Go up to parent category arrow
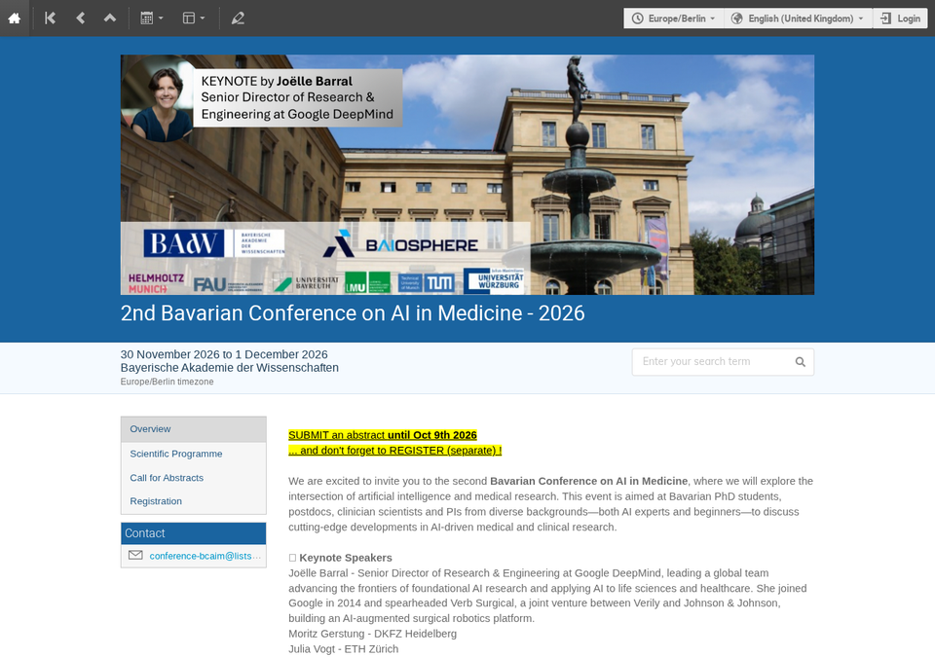This screenshot has width=935, height=657. (x=110, y=18)
